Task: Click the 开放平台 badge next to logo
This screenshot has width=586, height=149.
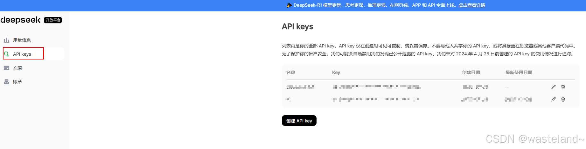Action: 53,20
